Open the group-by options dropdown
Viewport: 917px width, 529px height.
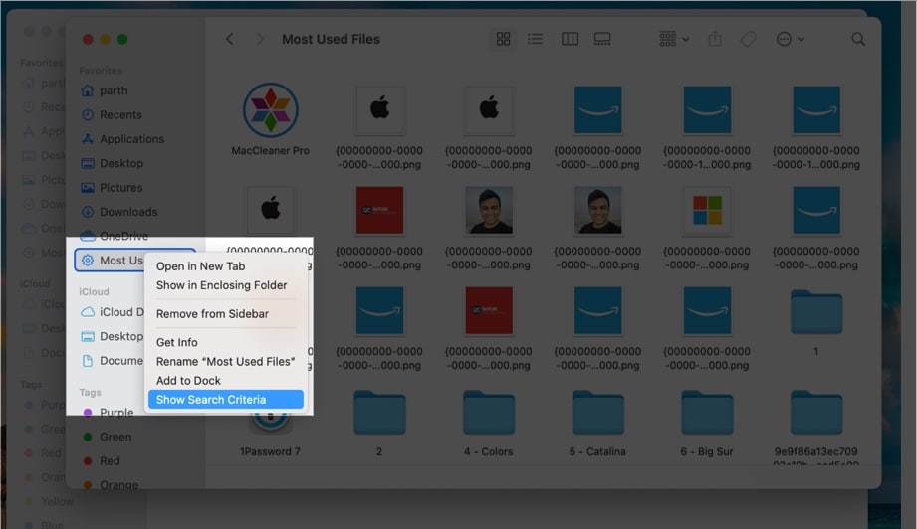(674, 39)
